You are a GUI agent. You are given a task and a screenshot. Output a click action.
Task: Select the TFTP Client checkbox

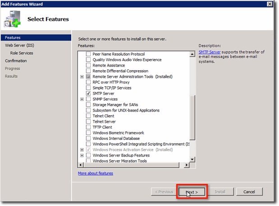88,127
